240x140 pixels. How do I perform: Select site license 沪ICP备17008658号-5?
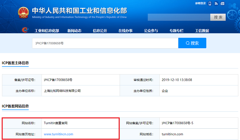pyautogui.click(x=177, y=123)
